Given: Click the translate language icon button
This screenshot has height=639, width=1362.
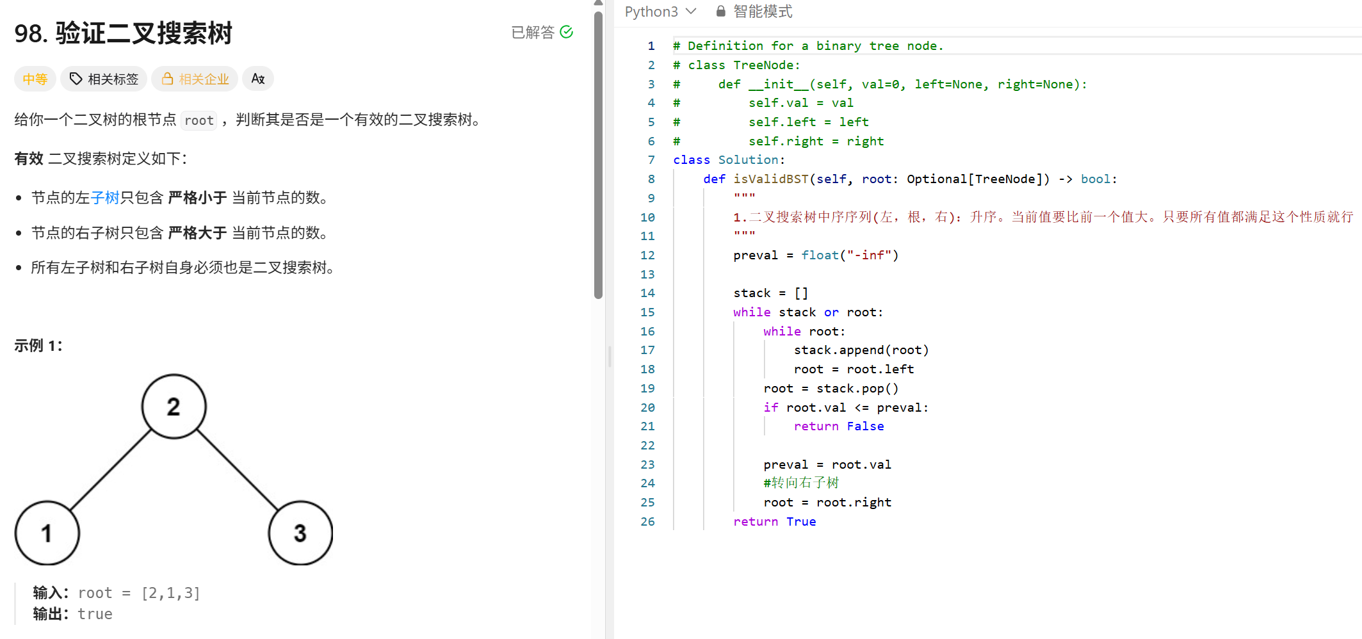Looking at the screenshot, I should pyautogui.click(x=258, y=79).
